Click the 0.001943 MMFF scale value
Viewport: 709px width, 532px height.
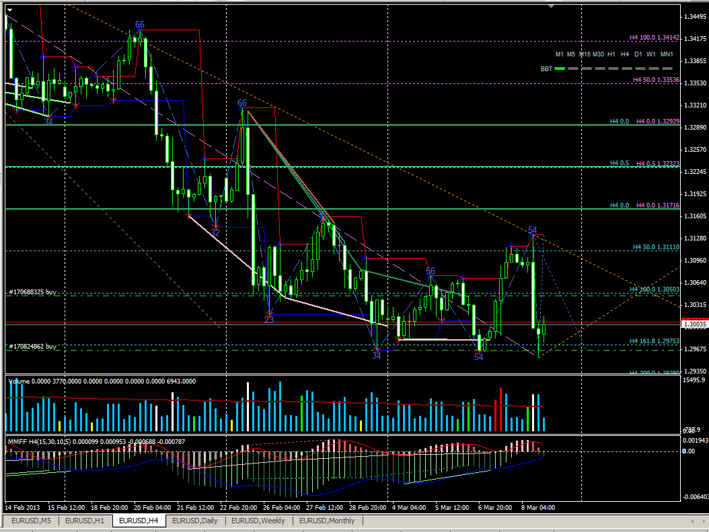click(696, 440)
